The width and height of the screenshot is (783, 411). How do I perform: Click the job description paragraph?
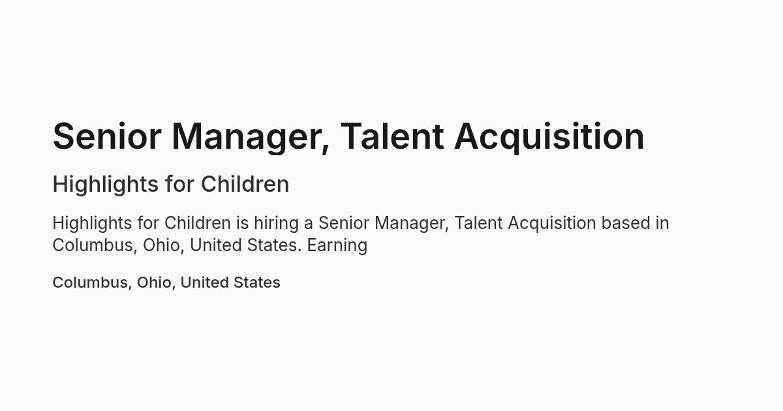click(x=361, y=234)
